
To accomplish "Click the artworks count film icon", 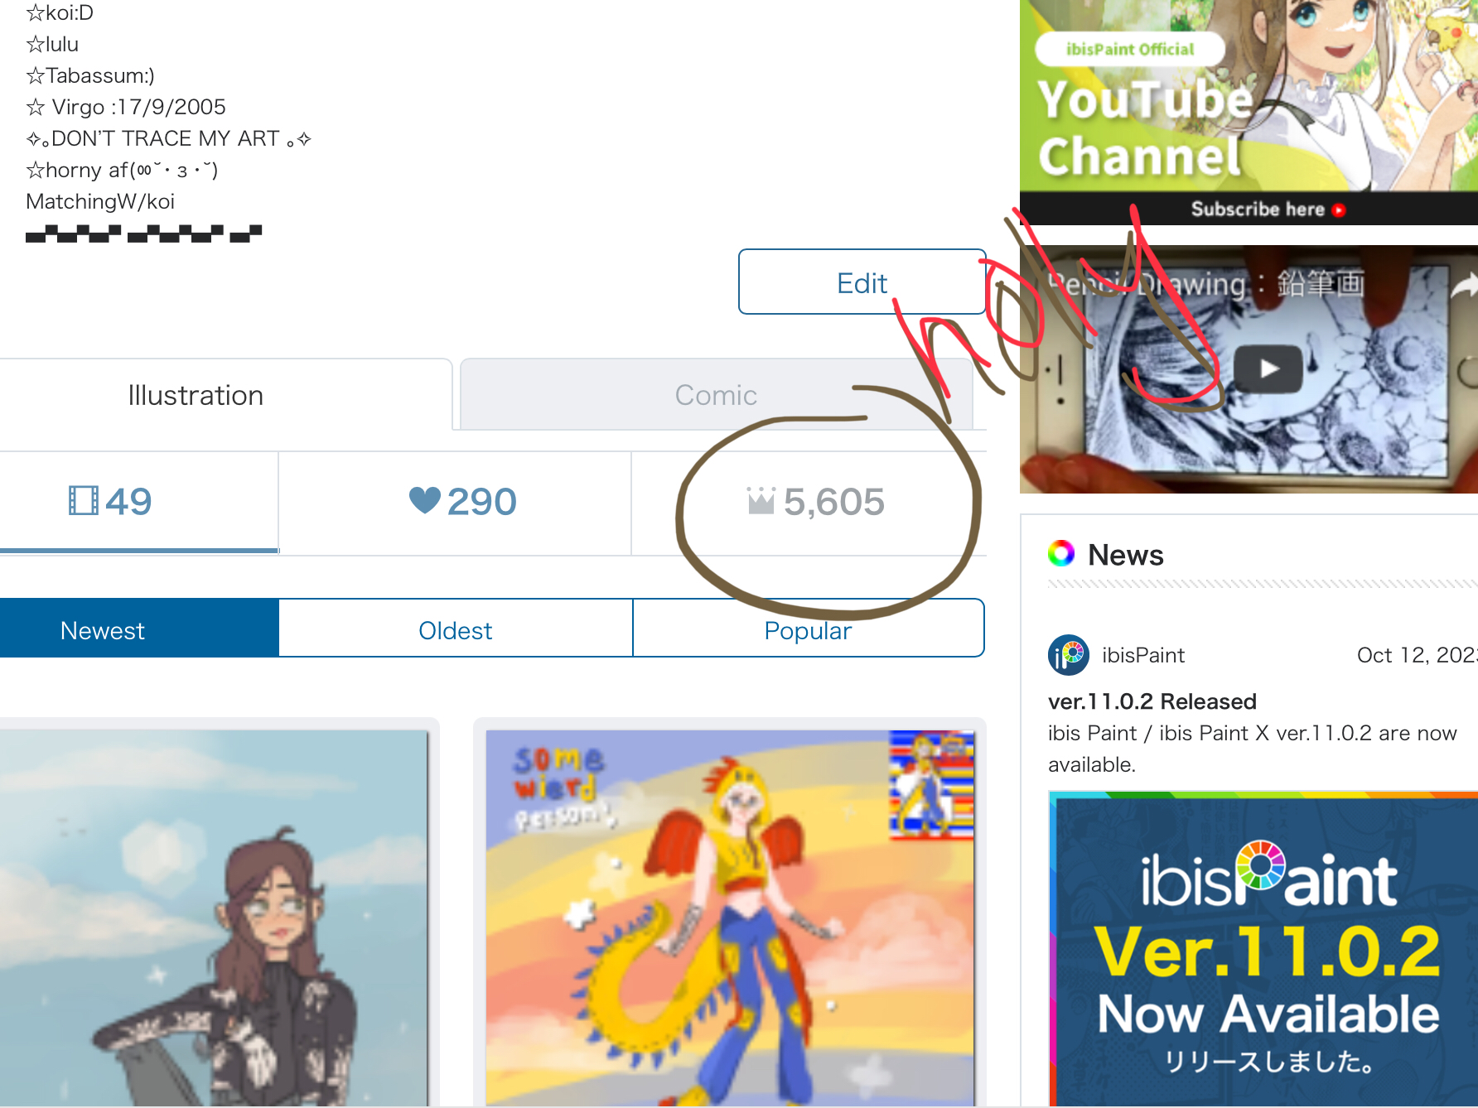I will [x=83, y=501].
